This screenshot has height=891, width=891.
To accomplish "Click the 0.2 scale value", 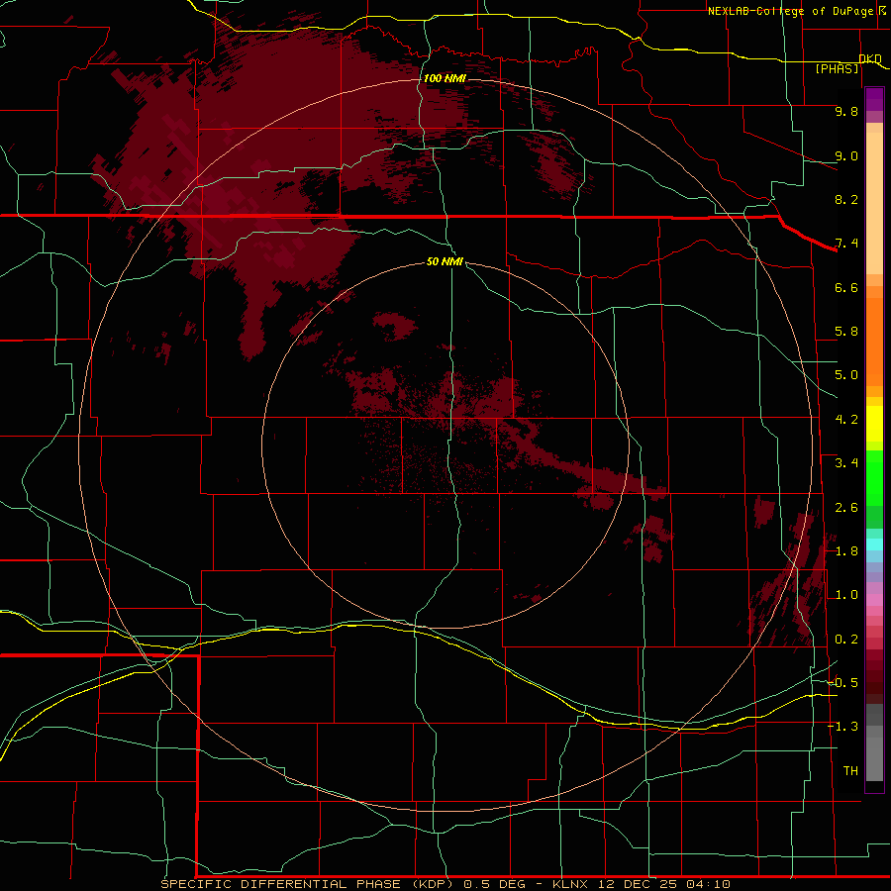I will (x=846, y=640).
